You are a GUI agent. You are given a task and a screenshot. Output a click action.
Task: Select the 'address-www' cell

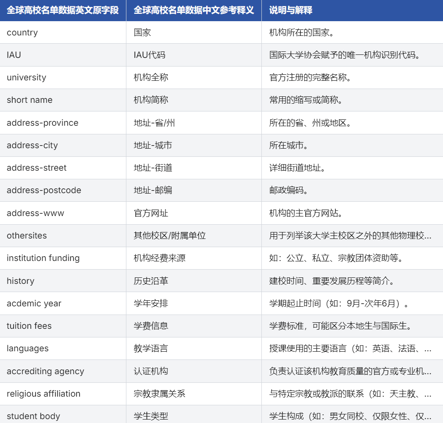63,213
